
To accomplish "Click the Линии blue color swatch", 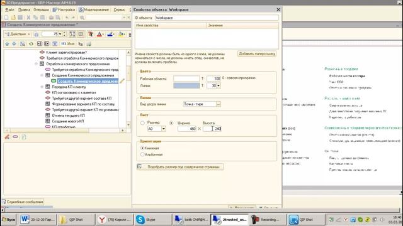I will click(186, 85).
